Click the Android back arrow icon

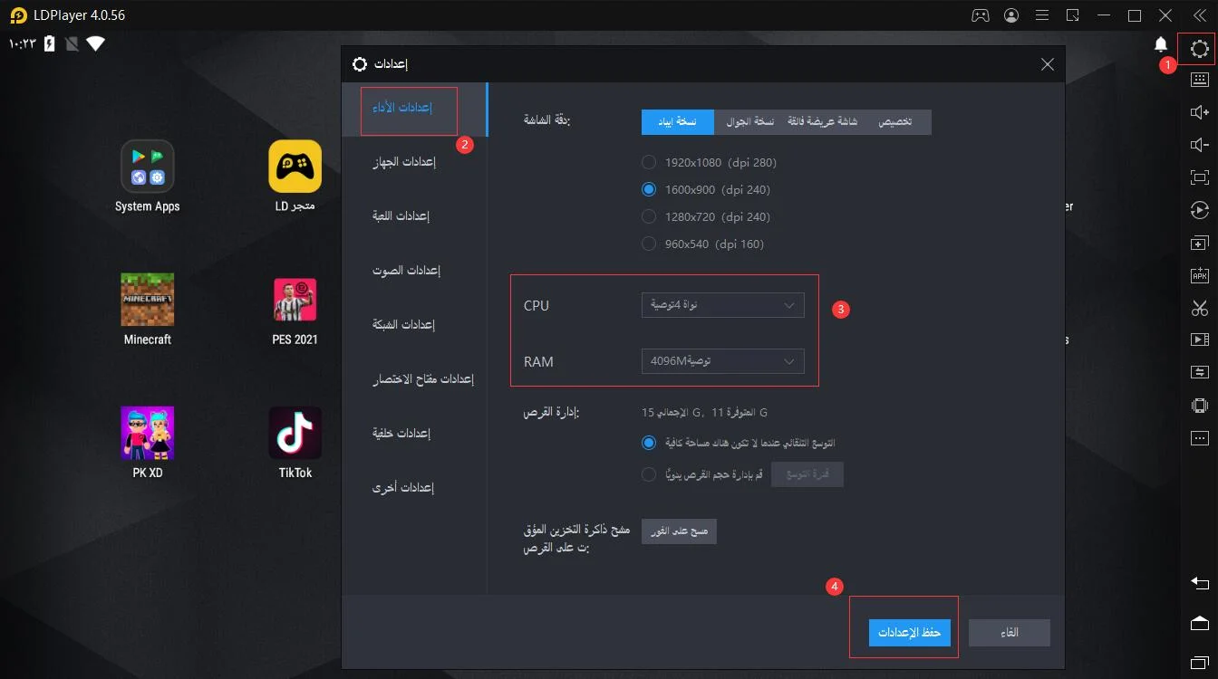(x=1199, y=583)
